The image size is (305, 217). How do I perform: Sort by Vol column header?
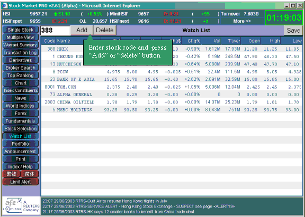point(211,41)
